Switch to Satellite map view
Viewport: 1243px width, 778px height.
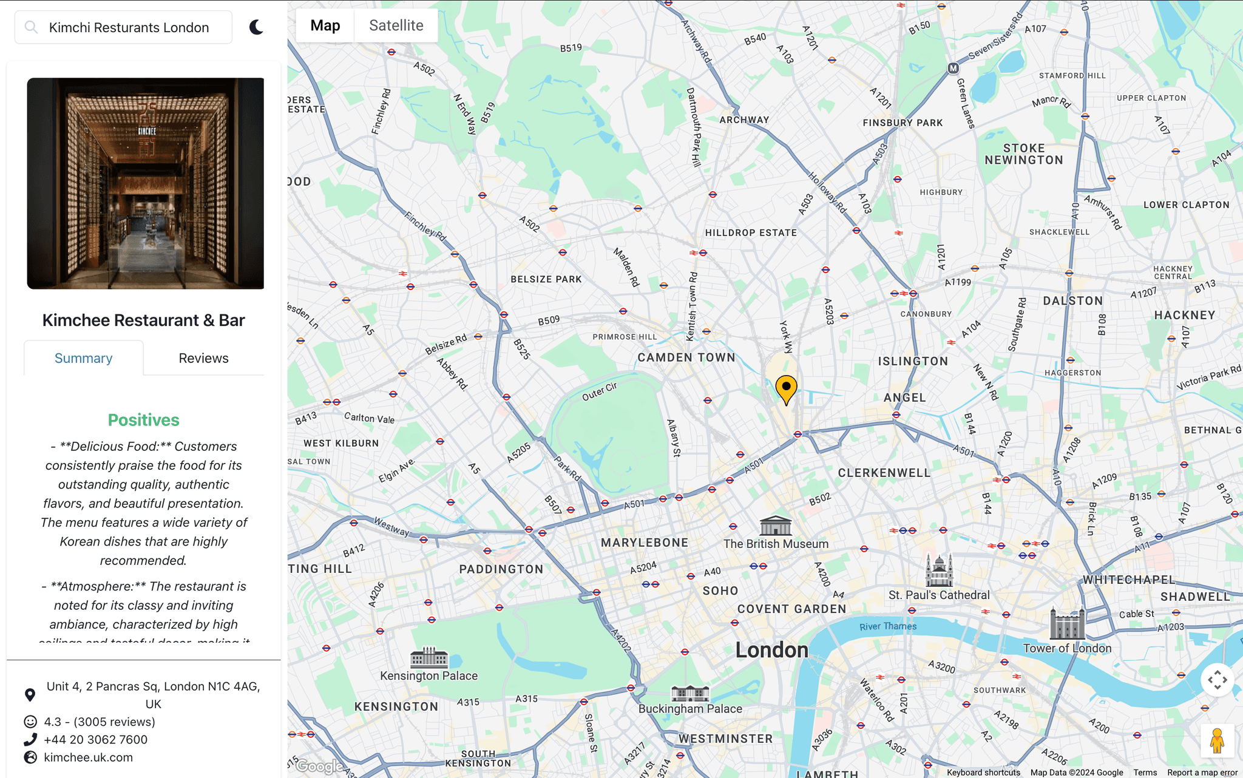(396, 25)
